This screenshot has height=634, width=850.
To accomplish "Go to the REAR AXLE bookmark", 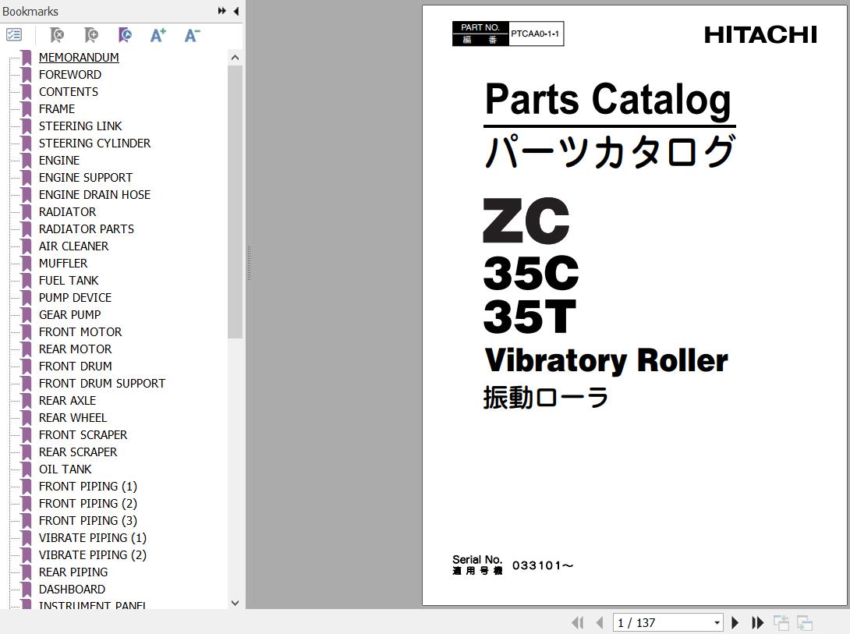I will (67, 400).
